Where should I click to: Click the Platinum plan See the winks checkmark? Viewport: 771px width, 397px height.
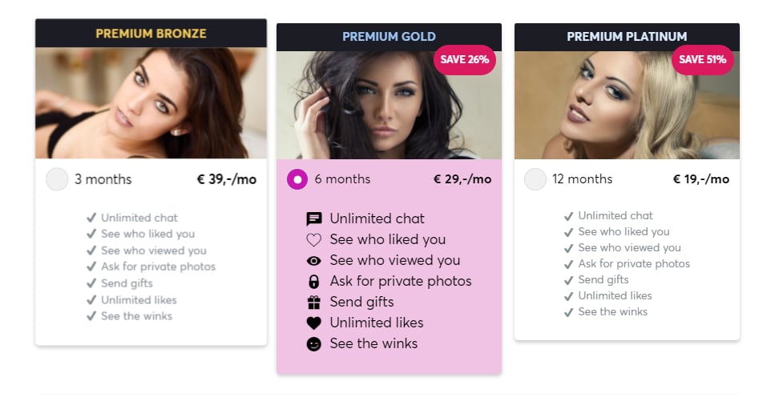[568, 311]
